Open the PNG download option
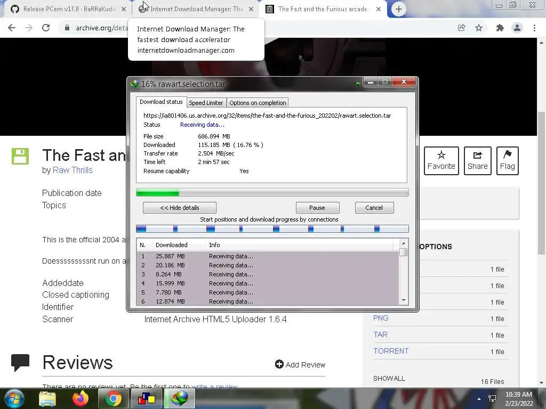The width and height of the screenshot is (546, 409). coord(381,318)
